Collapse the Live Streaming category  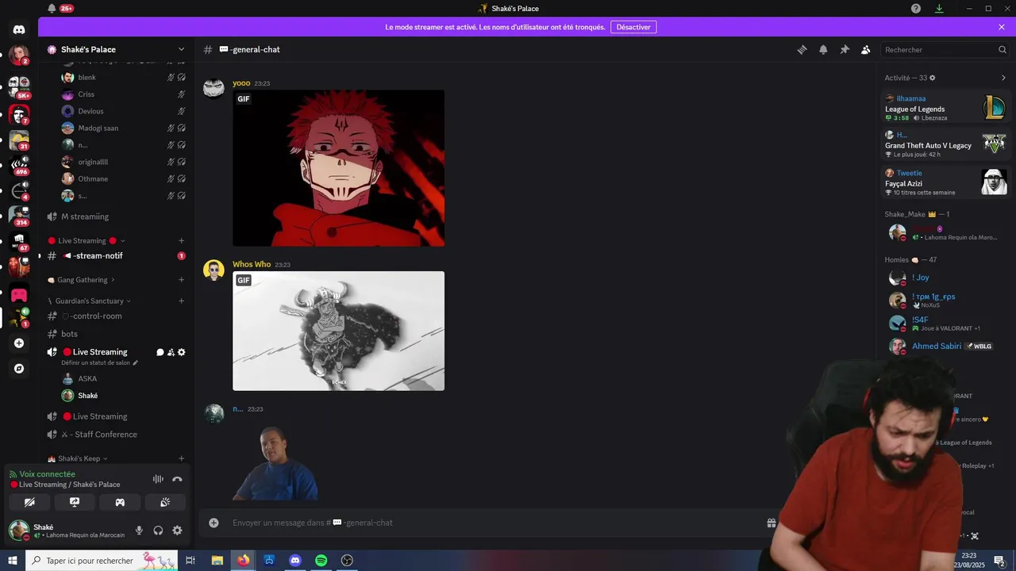click(x=87, y=240)
